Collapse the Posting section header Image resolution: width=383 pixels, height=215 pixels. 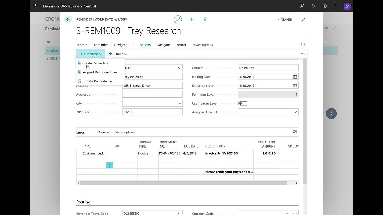[x=83, y=202]
